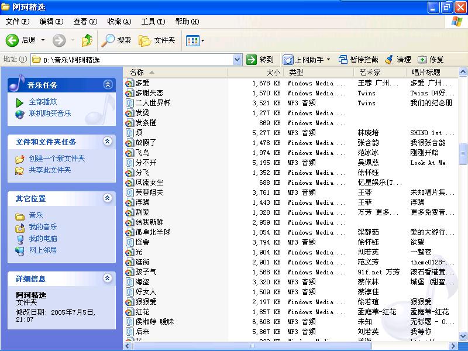Screen dimensions: 468x351
Task: Click the Back arrow toolbar icon
Action: [x=12, y=40]
